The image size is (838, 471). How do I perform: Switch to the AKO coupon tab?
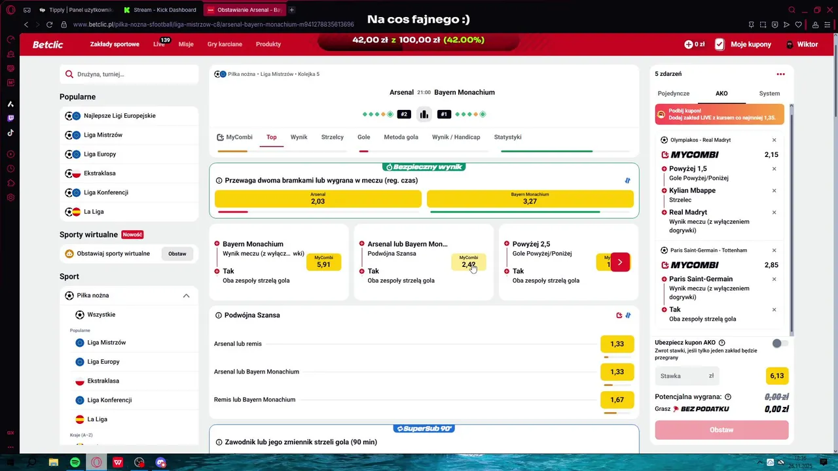click(721, 94)
